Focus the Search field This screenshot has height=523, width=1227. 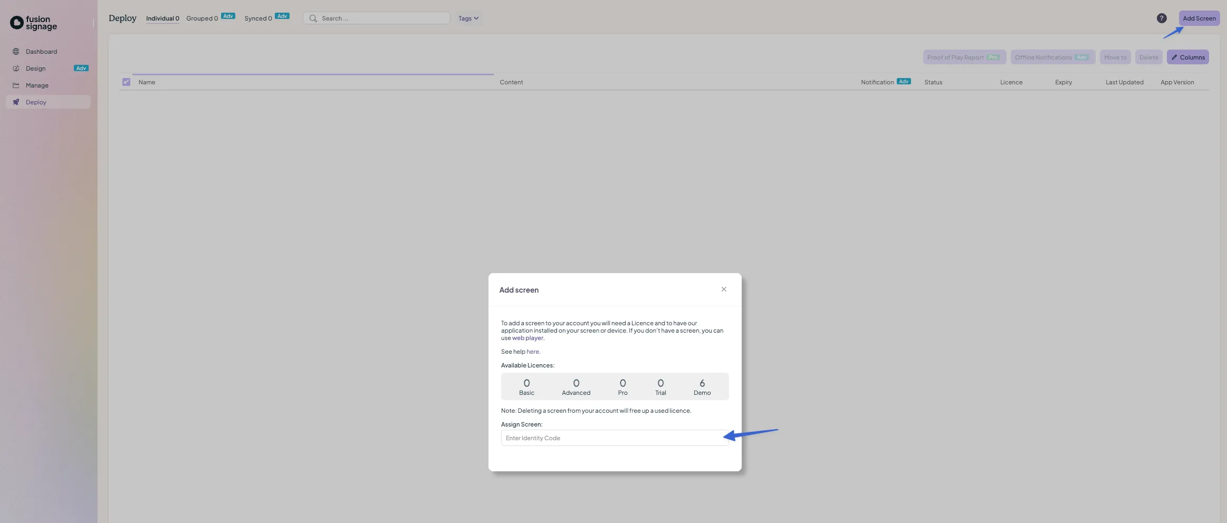pos(377,18)
